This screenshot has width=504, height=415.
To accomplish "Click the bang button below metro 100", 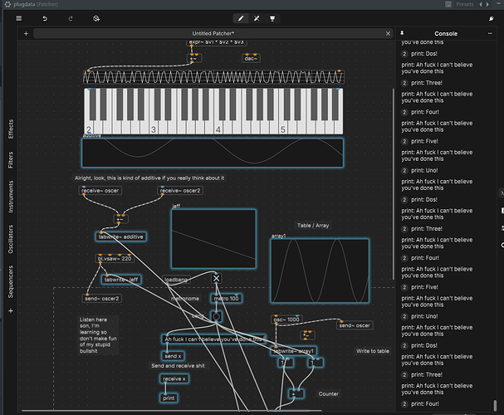I will (x=217, y=317).
